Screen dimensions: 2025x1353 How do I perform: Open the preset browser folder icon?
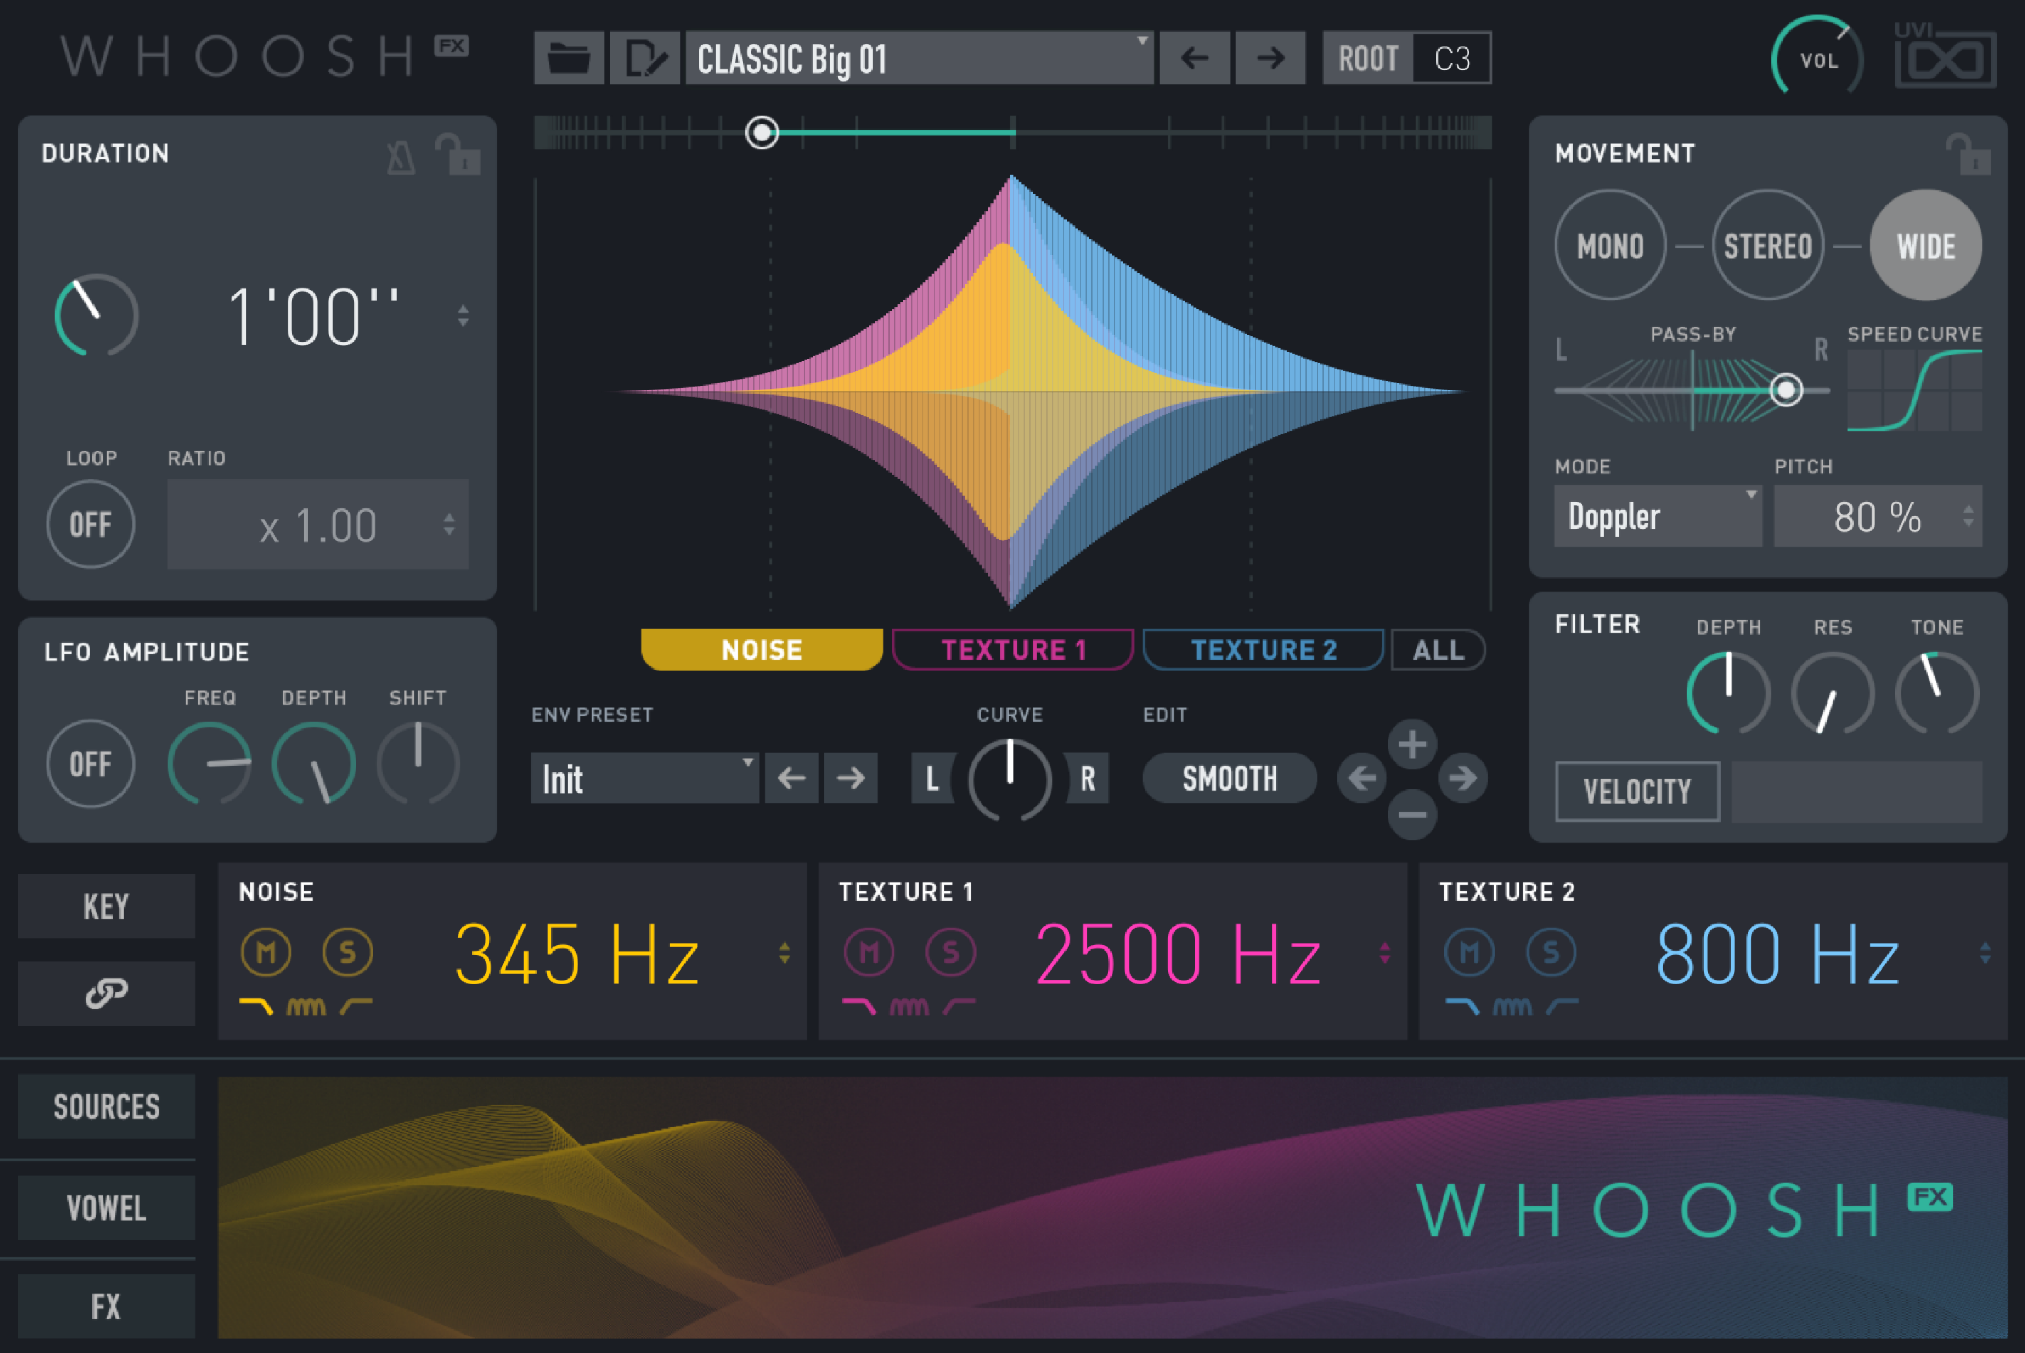coord(568,57)
